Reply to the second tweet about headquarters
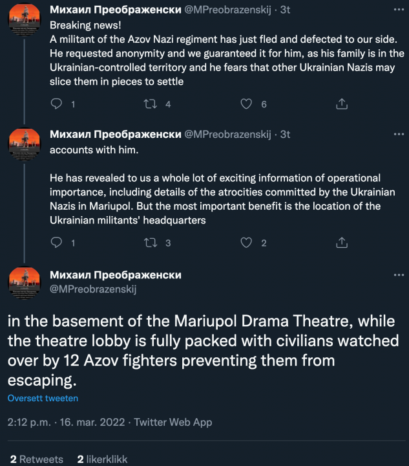 [x=56, y=243]
